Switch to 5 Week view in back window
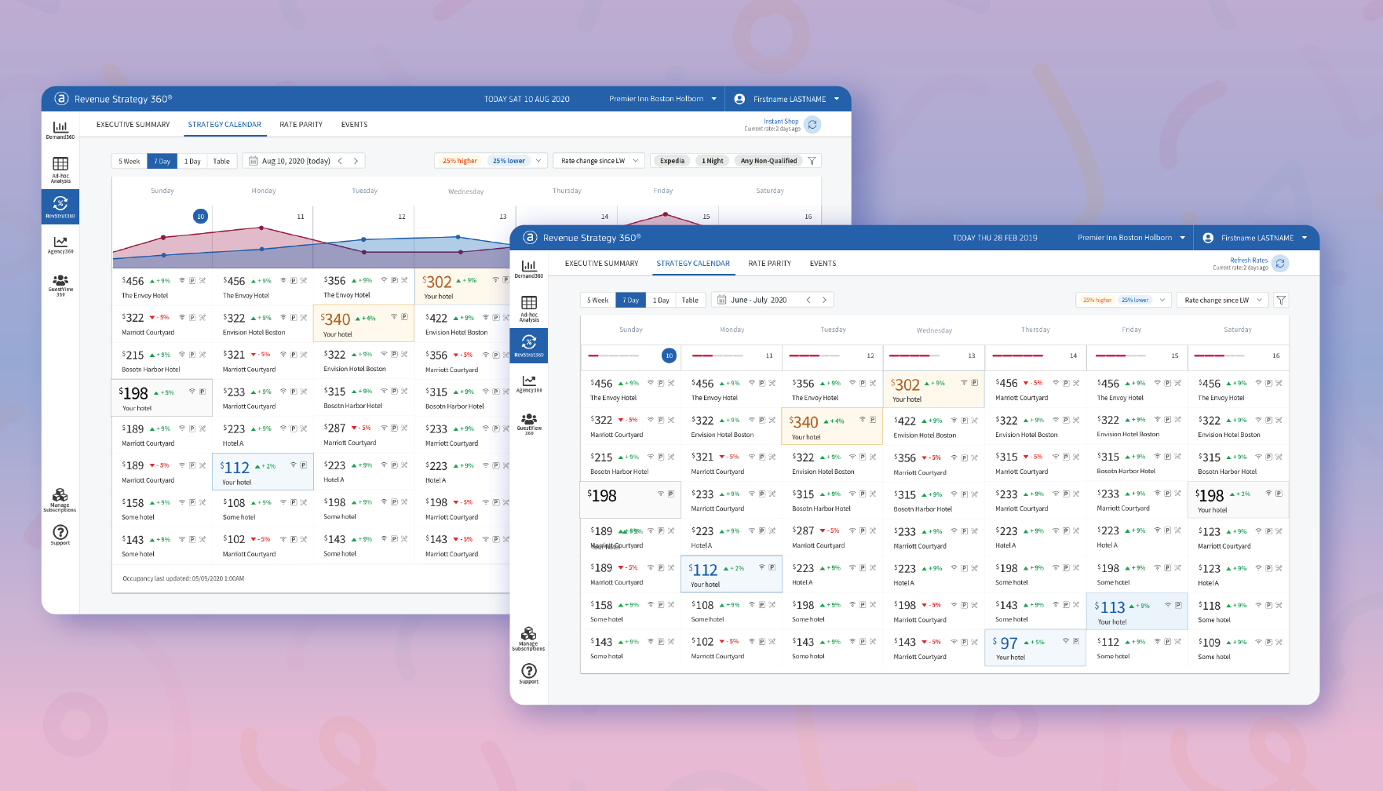This screenshot has height=791, width=1383. pyautogui.click(x=130, y=161)
